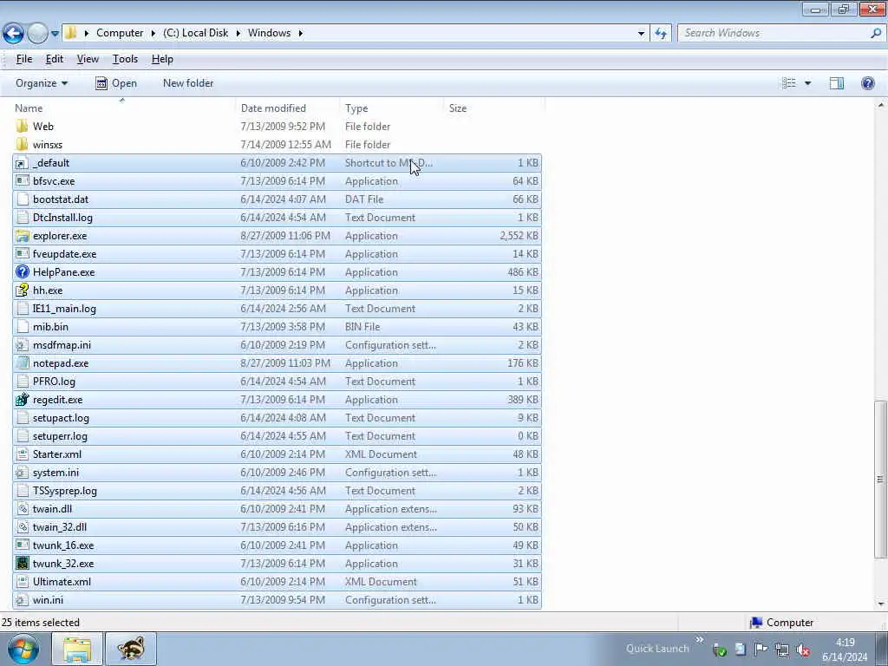
Task: Click the Refresh address bar button
Action: 661,33
